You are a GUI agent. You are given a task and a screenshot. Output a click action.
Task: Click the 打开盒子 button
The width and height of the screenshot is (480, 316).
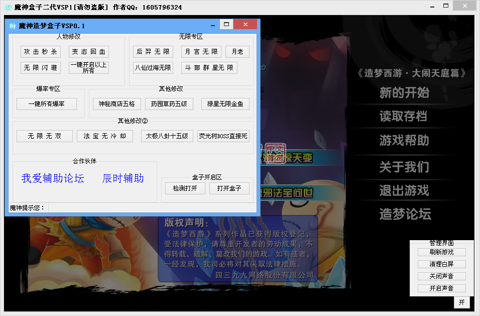[229, 188]
